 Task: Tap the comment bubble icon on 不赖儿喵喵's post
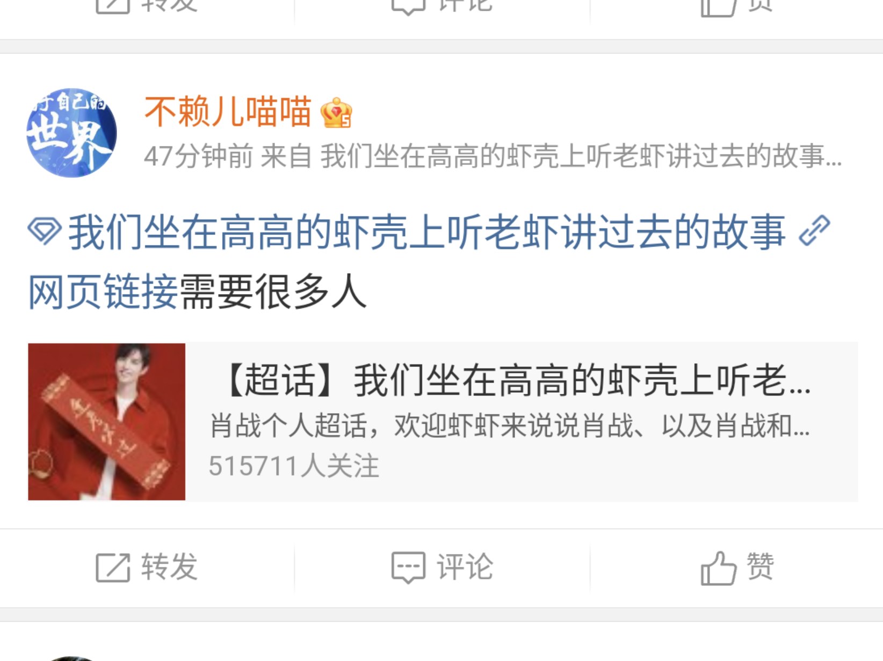click(x=408, y=568)
